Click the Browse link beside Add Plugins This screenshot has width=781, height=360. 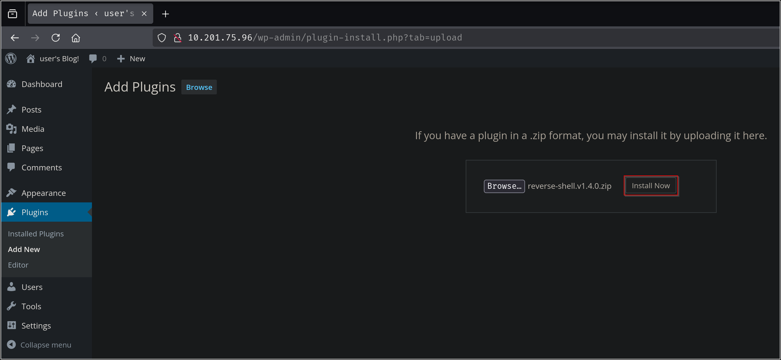click(x=199, y=87)
